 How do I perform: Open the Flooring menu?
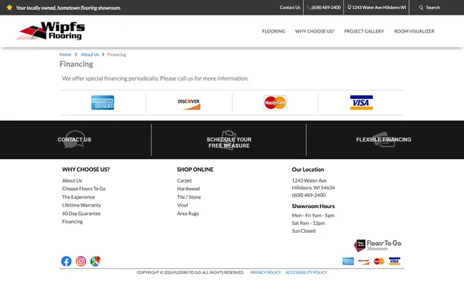click(x=274, y=32)
